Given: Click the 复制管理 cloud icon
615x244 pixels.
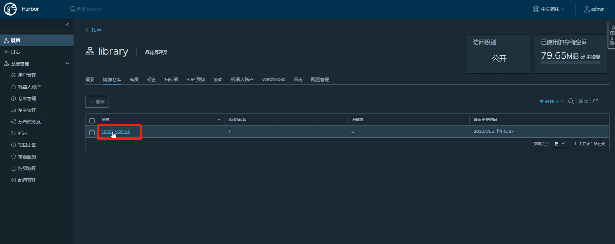Looking at the screenshot, I should point(14,110).
